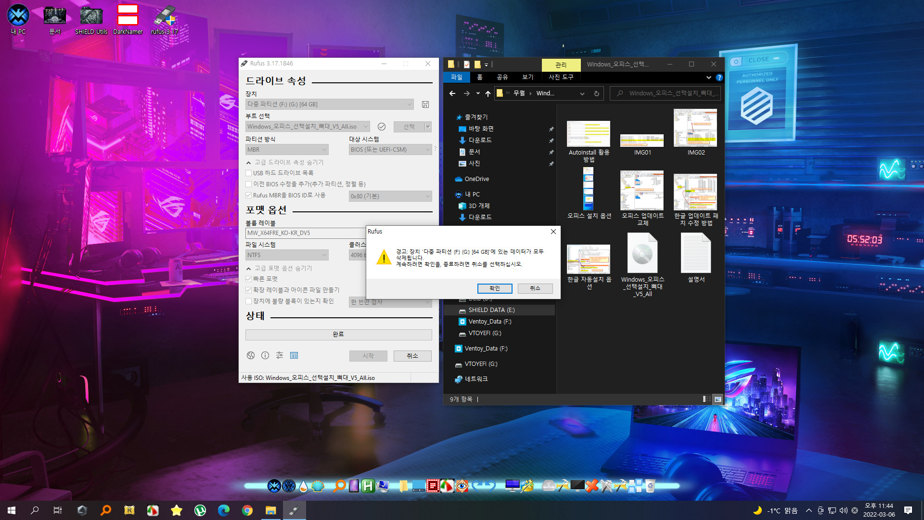Screen dimensions: 924x520
Task: Switch Explorer to details view icon
Action: tap(706, 399)
